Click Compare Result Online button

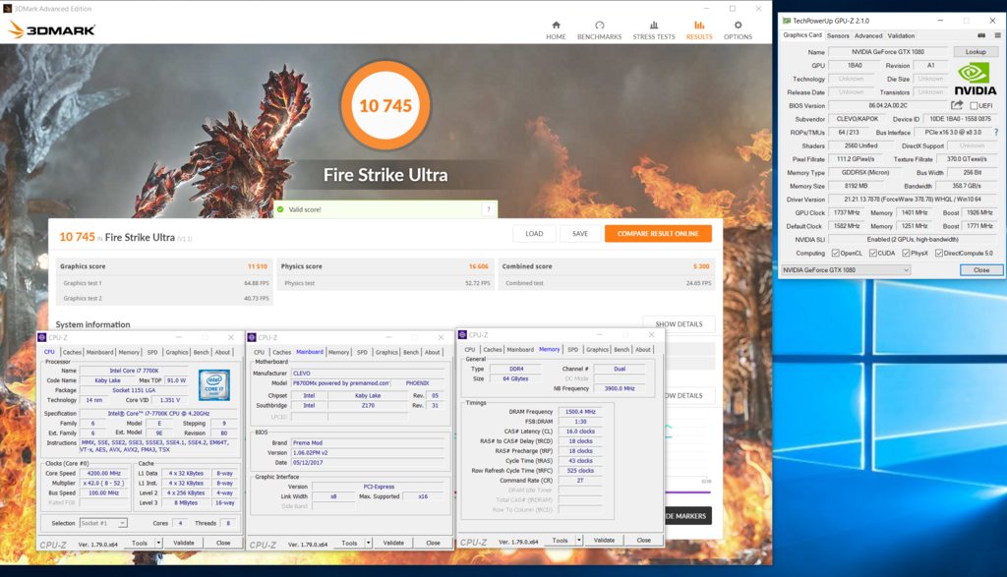tap(658, 234)
